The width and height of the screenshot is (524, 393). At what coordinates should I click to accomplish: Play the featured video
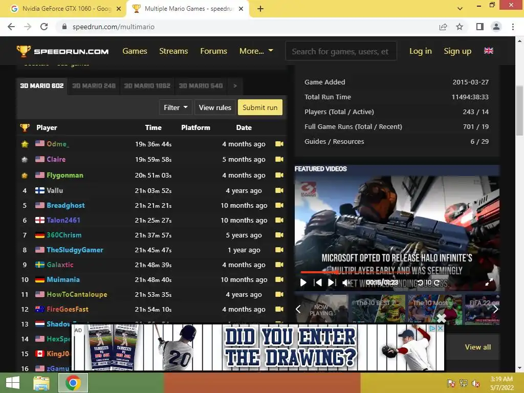[303, 282]
